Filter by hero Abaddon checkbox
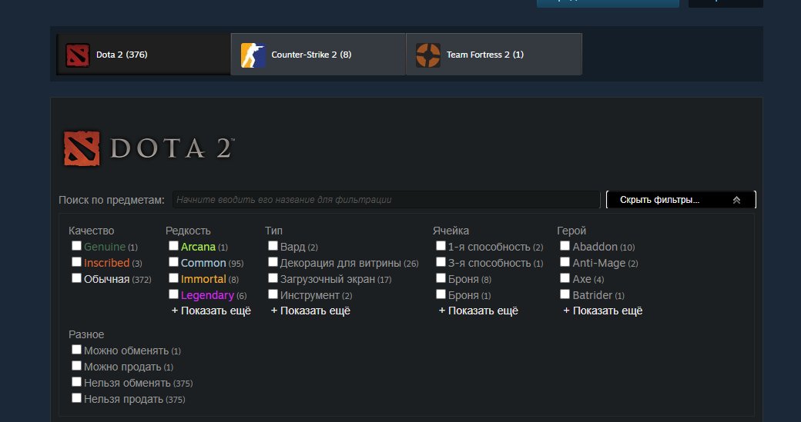The image size is (801, 422). point(565,246)
